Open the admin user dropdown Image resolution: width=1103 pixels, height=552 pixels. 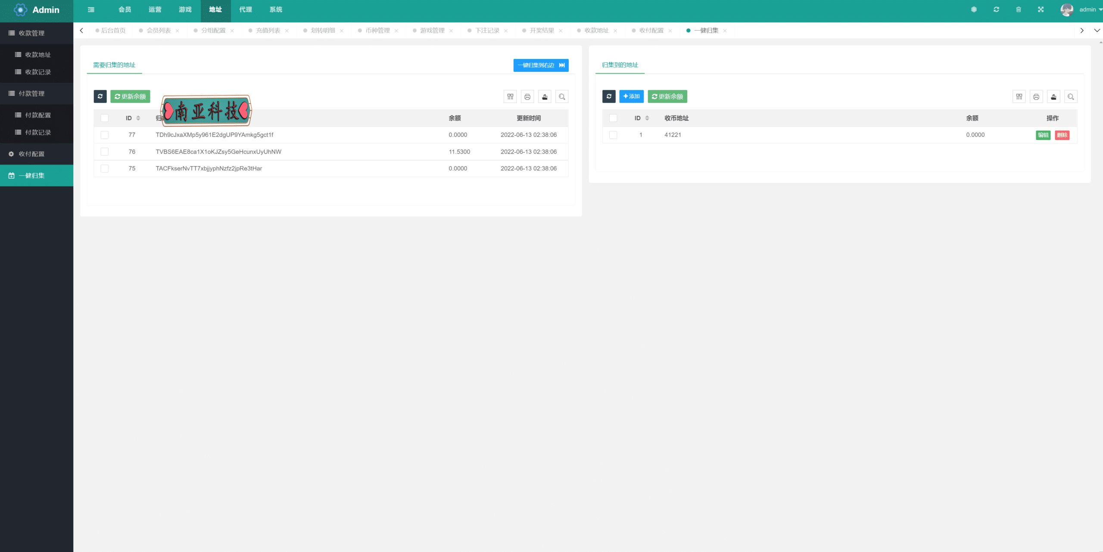1081,9
